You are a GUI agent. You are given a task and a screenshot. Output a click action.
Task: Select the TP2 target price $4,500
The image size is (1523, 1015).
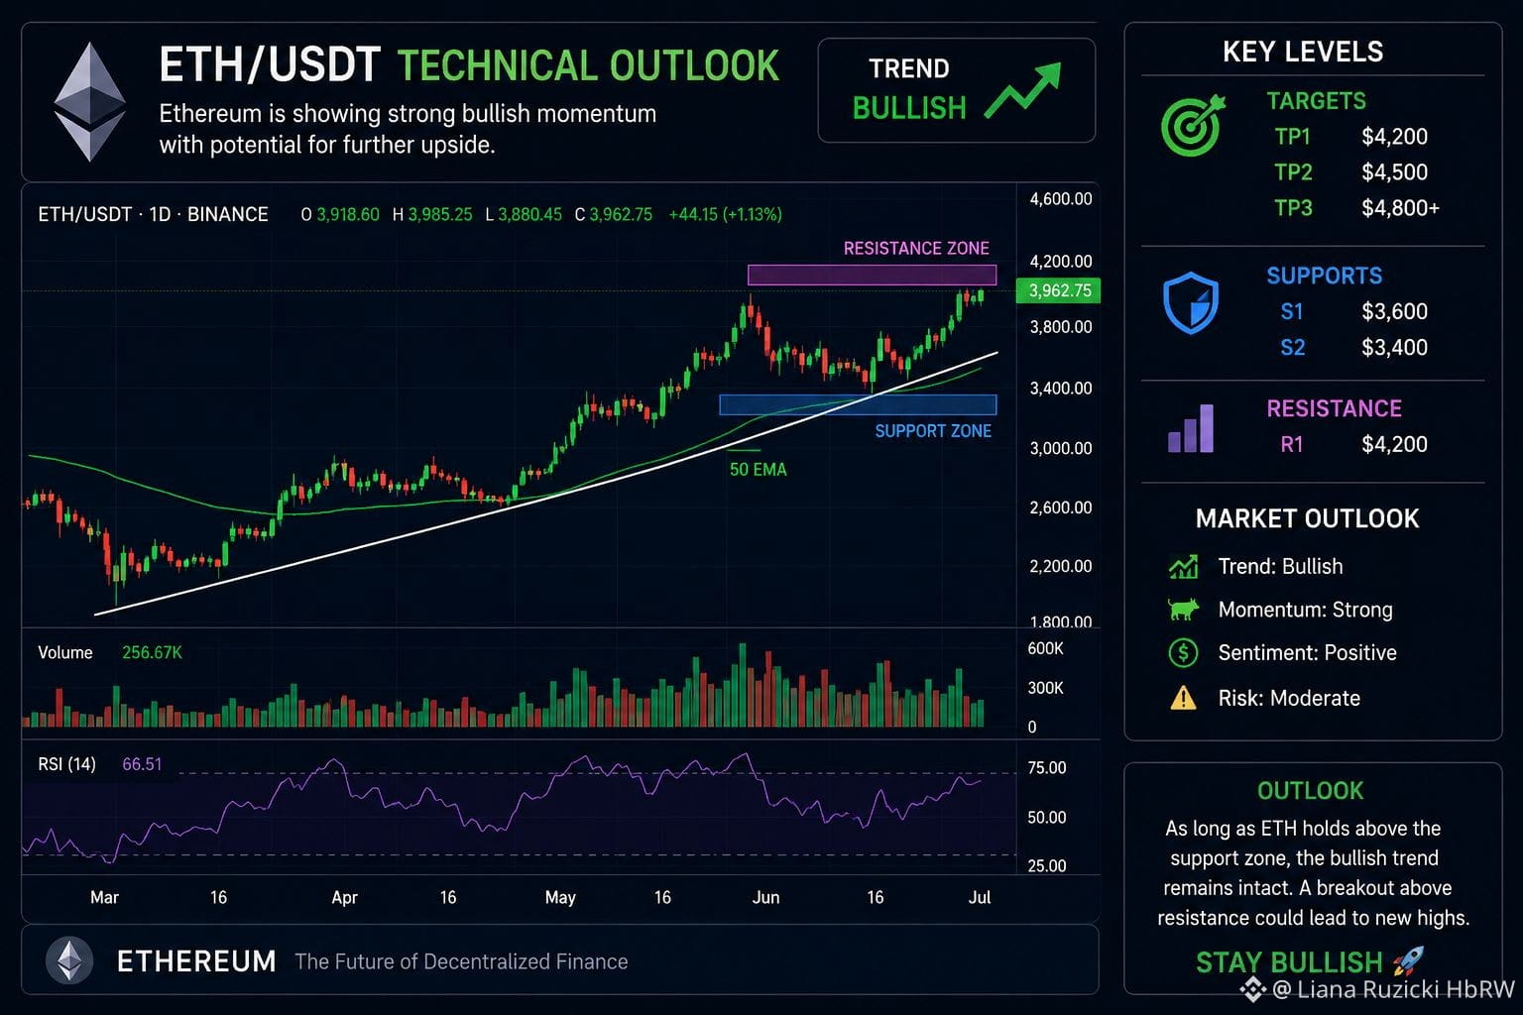click(1395, 172)
